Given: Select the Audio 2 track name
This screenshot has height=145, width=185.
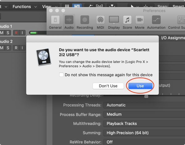Looking at the screenshot, I should point(6,41).
